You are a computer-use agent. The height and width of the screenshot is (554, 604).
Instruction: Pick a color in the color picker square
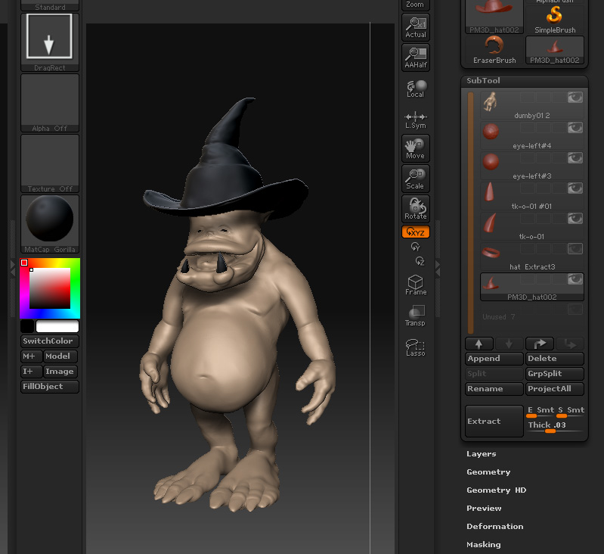tap(50, 288)
